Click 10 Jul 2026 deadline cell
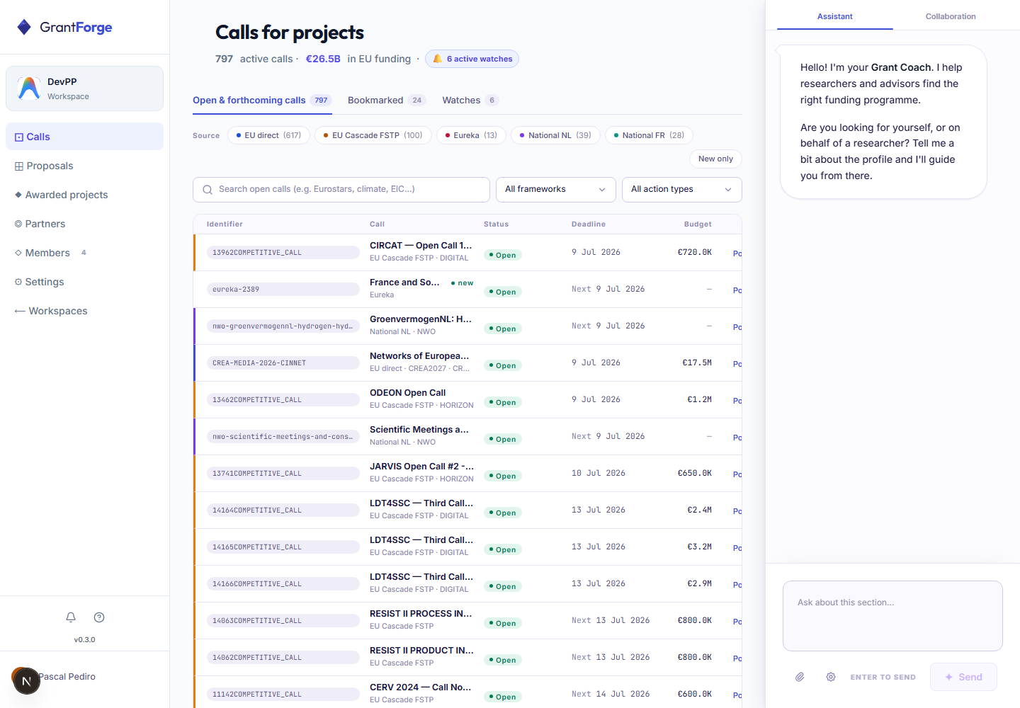This screenshot has width=1020, height=708. click(x=599, y=473)
